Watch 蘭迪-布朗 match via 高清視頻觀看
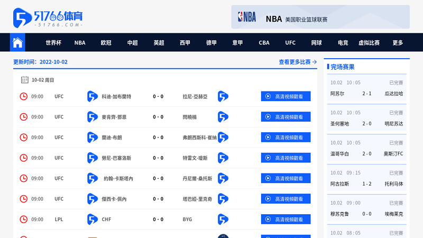This screenshot has width=423, height=238. 286,138
